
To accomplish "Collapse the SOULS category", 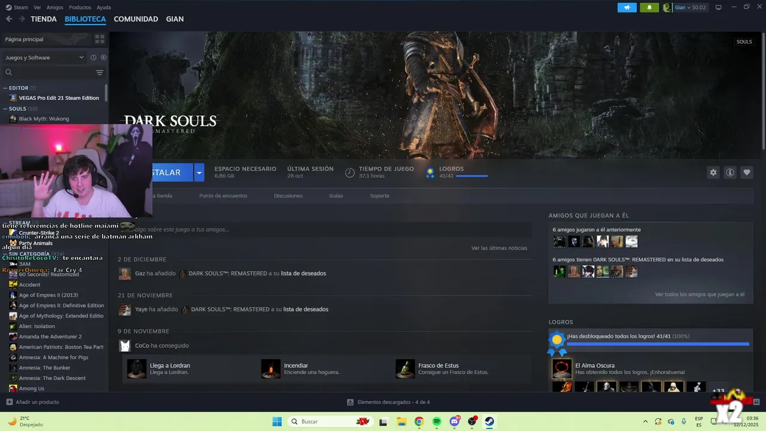I will click(5, 109).
